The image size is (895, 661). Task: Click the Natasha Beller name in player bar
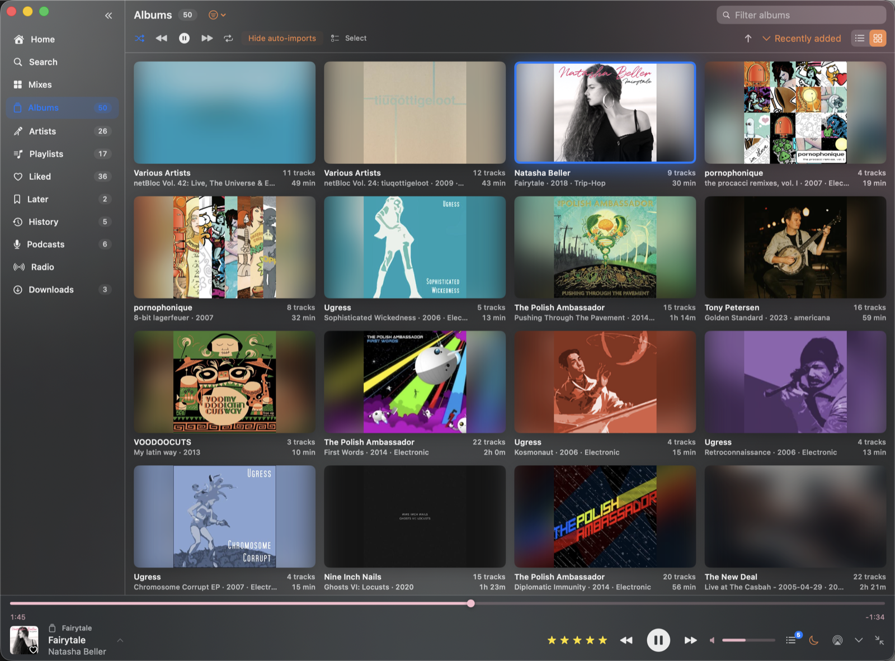(77, 651)
